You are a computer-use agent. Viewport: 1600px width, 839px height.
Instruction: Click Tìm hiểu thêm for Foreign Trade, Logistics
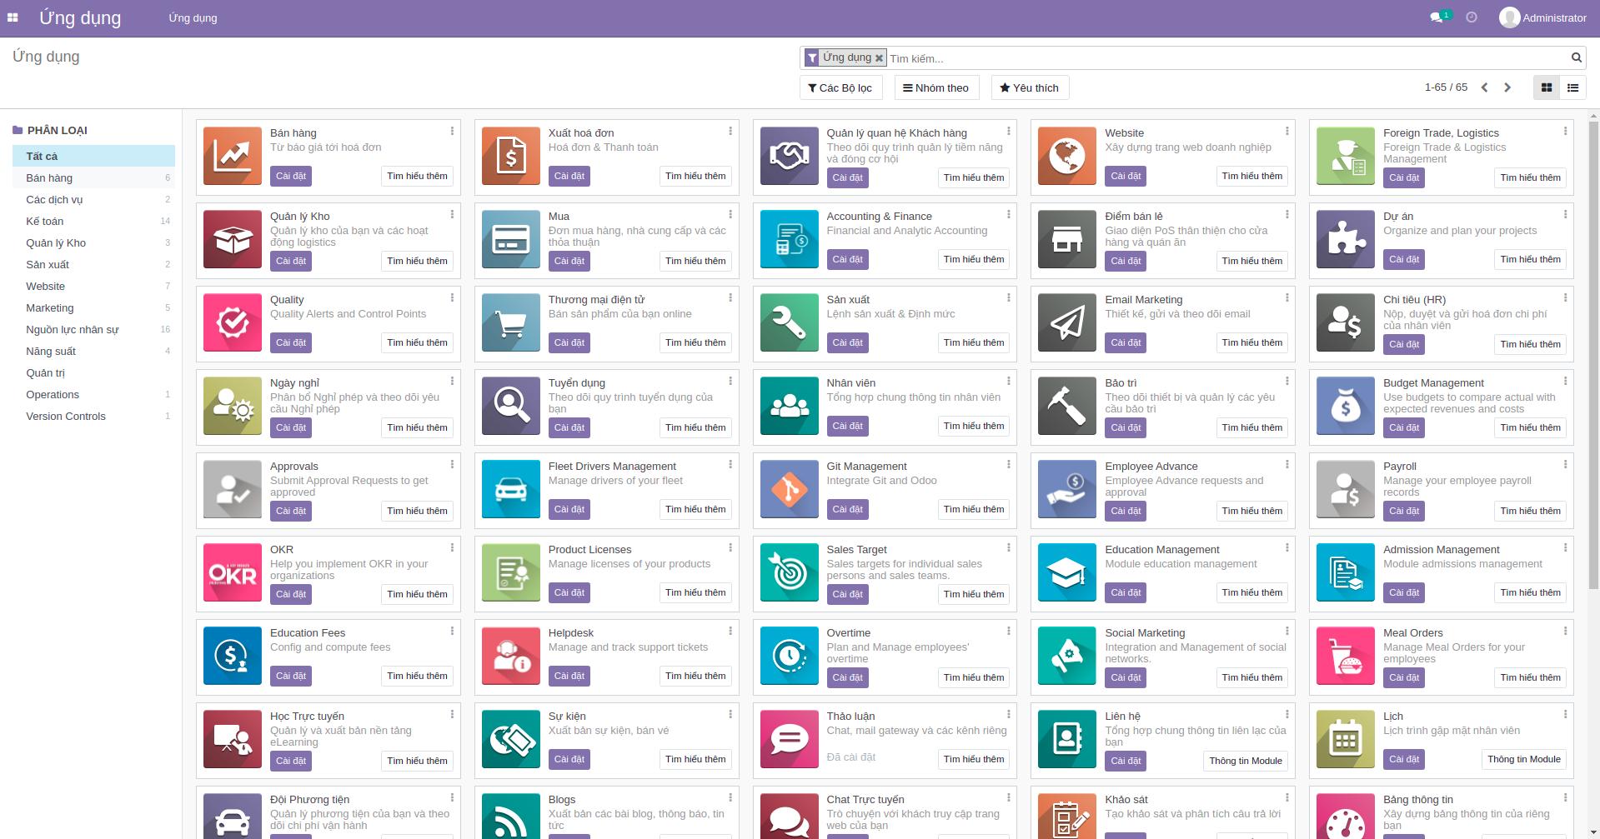point(1529,177)
